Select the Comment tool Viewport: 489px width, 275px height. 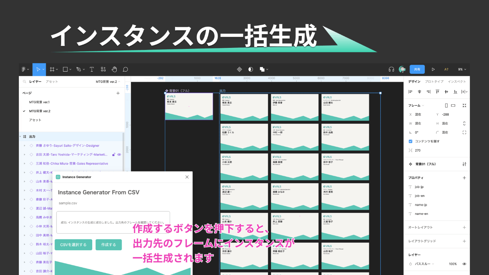pos(125,70)
